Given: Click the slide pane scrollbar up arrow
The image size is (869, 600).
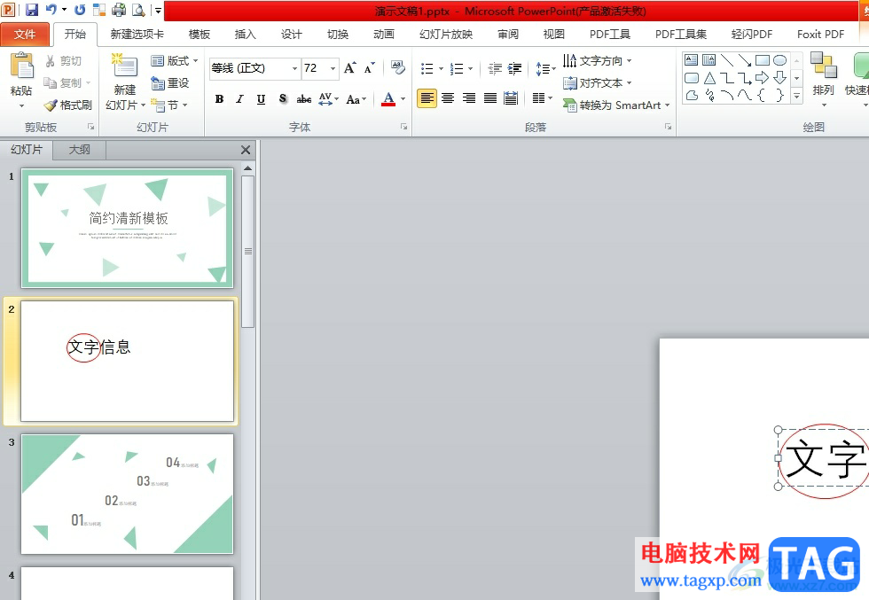Looking at the screenshot, I should pos(247,168).
